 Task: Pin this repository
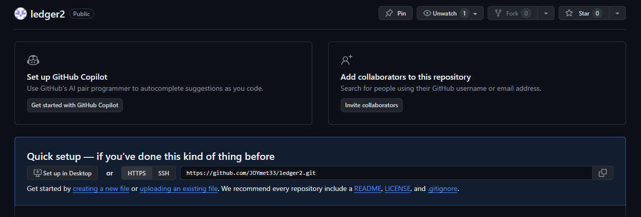pyautogui.click(x=396, y=14)
